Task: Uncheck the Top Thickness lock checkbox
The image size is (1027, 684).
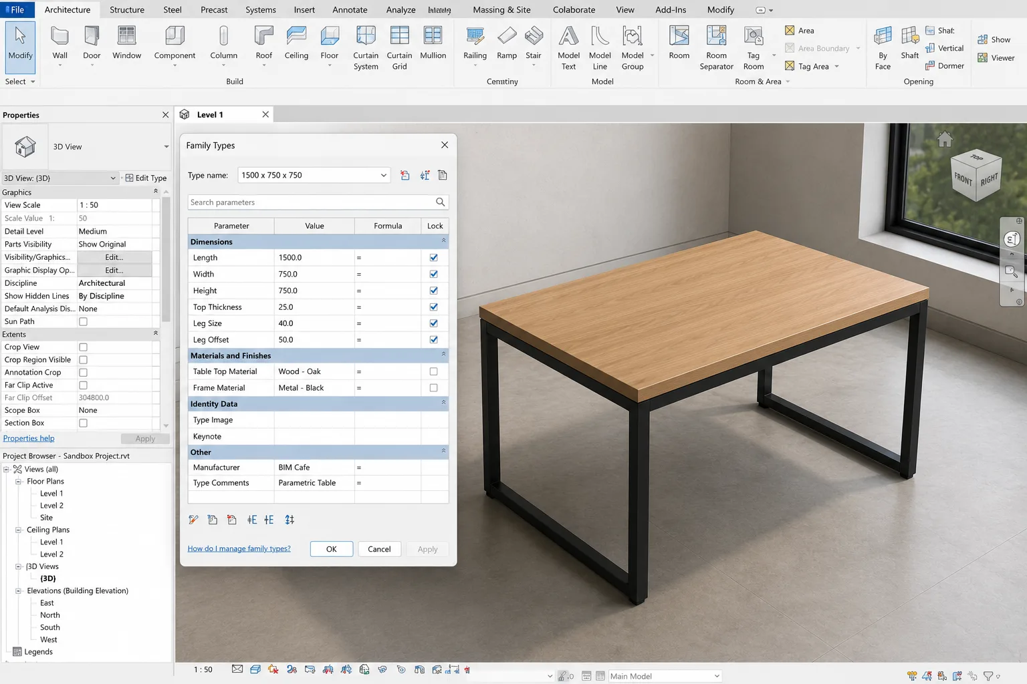Action: [433, 307]
